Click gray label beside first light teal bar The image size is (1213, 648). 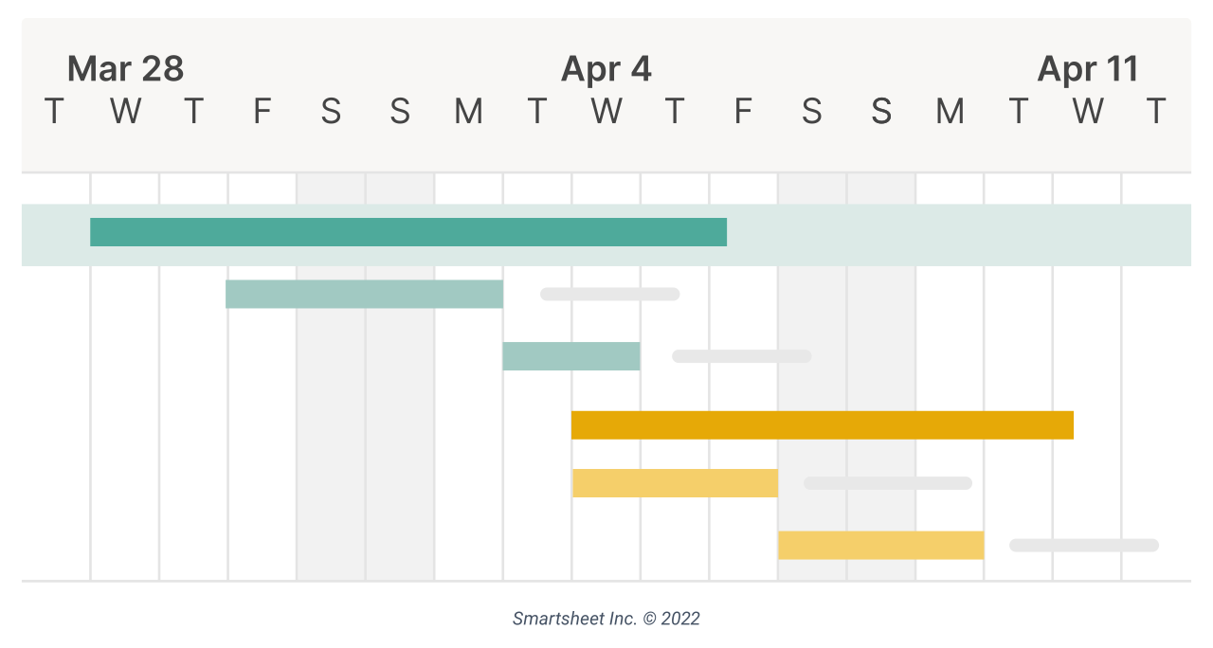[609, 295]
